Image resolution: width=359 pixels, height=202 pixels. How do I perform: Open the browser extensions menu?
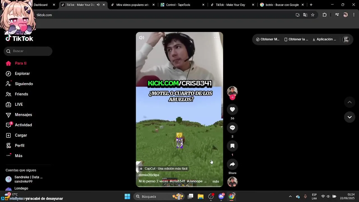[x=325, y=15]
